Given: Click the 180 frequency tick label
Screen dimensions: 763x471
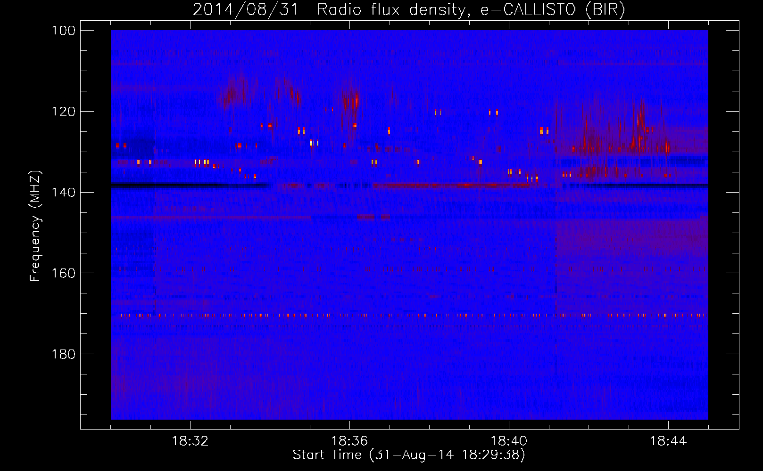Looking at the screenshot, I should pos(63,354).
